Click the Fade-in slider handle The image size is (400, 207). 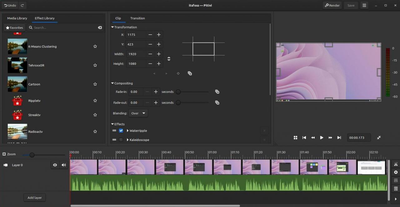click(x=178, y=92)
